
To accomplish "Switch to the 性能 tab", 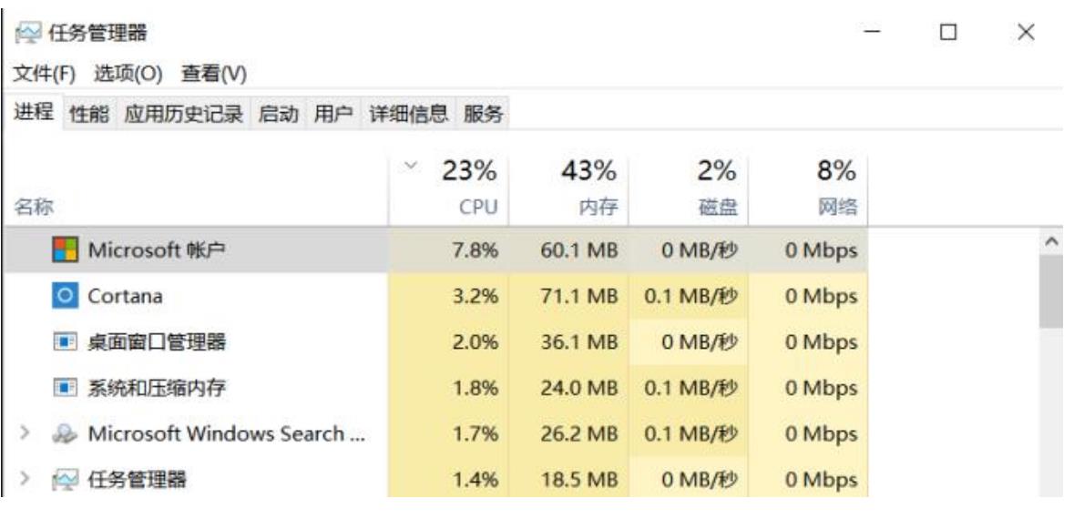I will coord(90,114).
